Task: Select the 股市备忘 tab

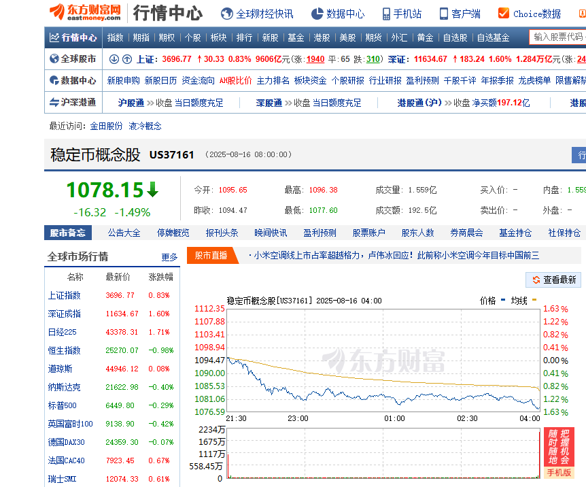Action: pyautogui.click(x=68, y=233)
